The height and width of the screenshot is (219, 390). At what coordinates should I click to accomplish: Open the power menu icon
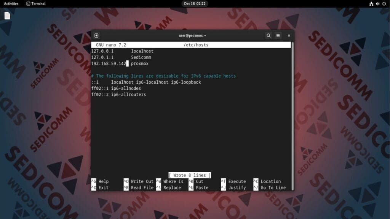coord(384,4)
